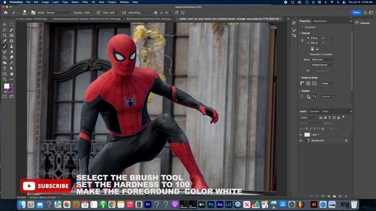Toggle pixel layer filter in Layers panel
376x211 pixels.
coord(321,118)
